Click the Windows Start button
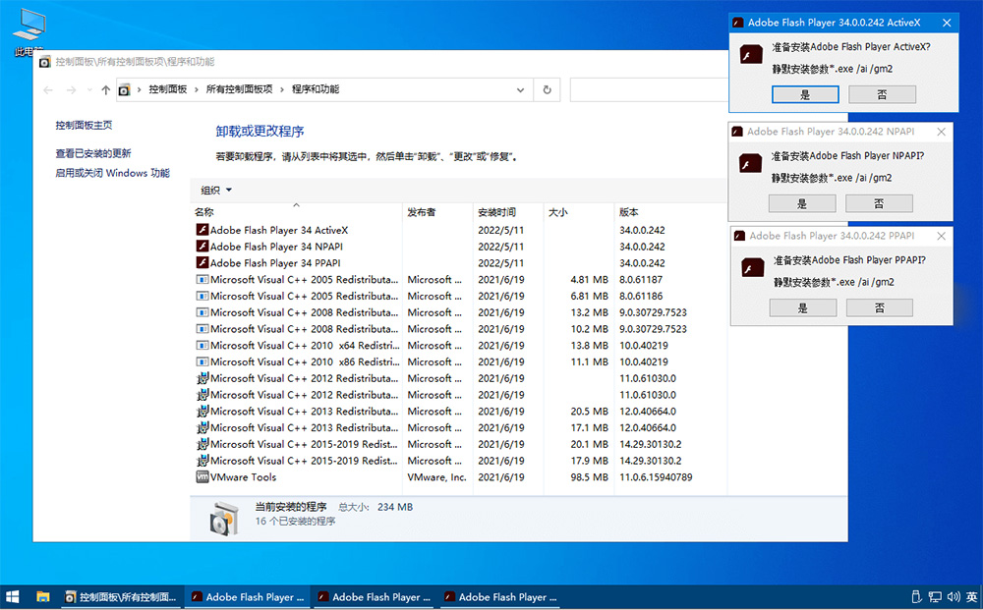This screenshot has width=983, height=610. [13, 596]
